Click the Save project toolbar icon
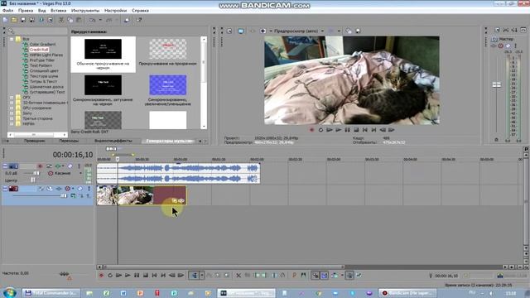 pyautogui.click(x=23, y=20)
